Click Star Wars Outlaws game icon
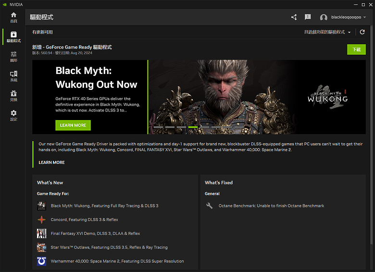This screenshot has width=375, height=272. [41, 247]
